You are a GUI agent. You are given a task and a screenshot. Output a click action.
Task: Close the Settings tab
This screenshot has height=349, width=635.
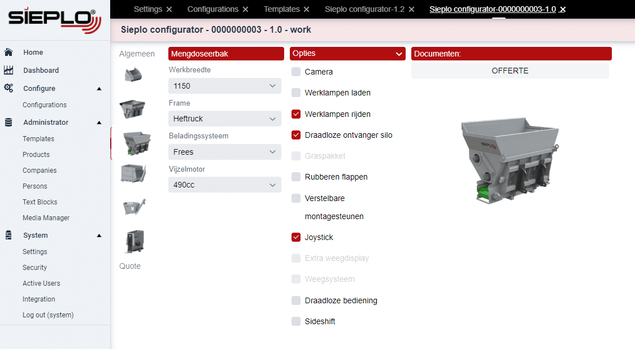169,9
